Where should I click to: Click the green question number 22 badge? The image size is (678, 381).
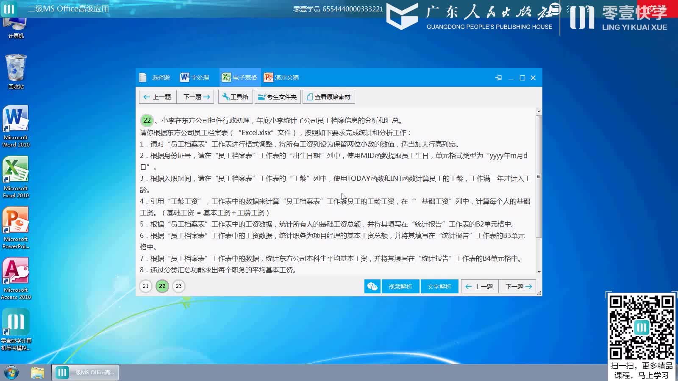[147, 121]
